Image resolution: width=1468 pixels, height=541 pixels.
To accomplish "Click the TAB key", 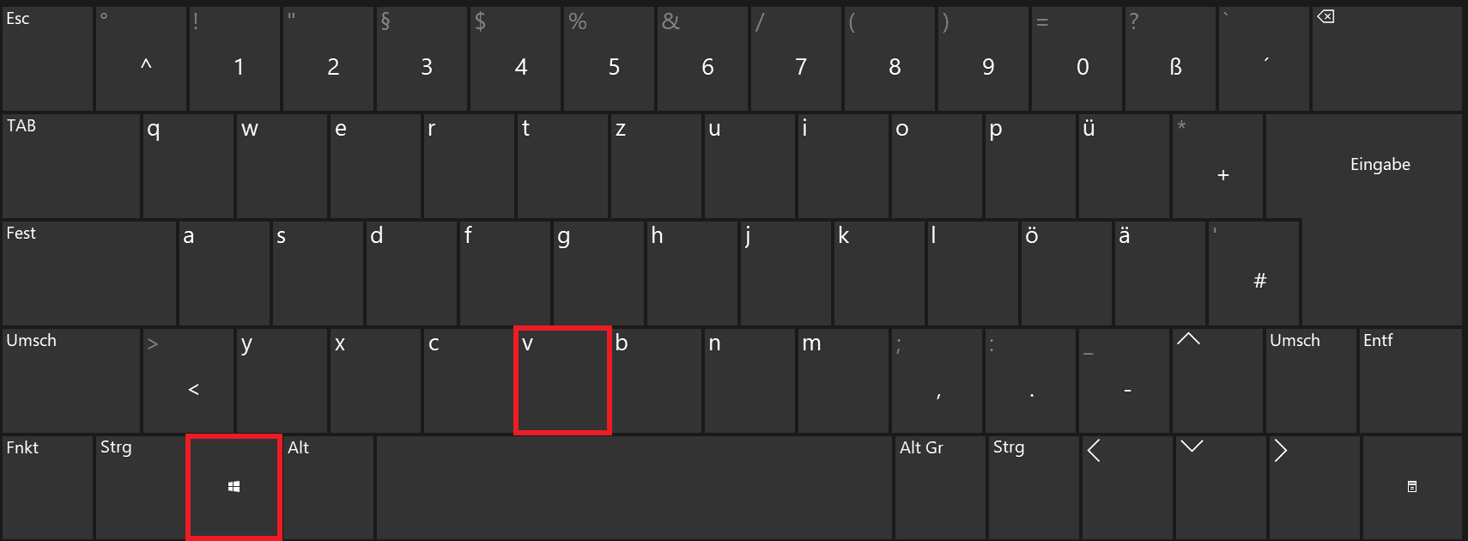I will click(x=70, y=166).
